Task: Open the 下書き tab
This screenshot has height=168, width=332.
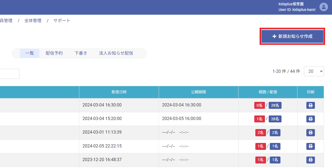Action: [x=81, y=53]
